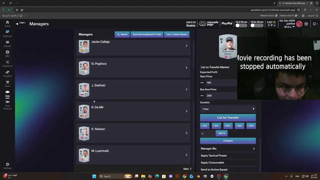This screenshot has width=320, height=180.
Task: Open Home in the left sidebar
Action: tap(7, 24)
